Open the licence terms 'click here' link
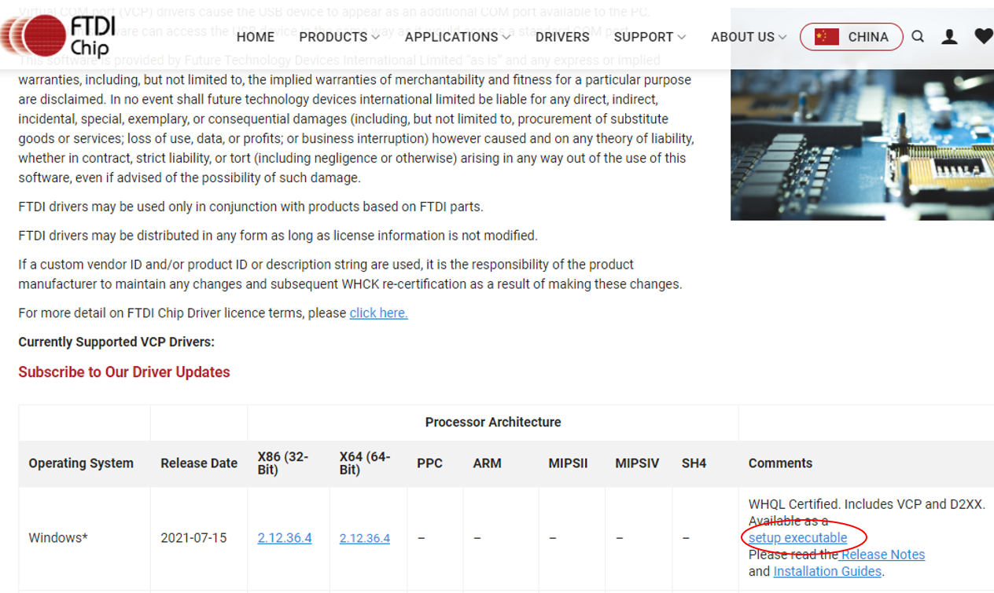994x593 pixels. click(x=378, y=313)
